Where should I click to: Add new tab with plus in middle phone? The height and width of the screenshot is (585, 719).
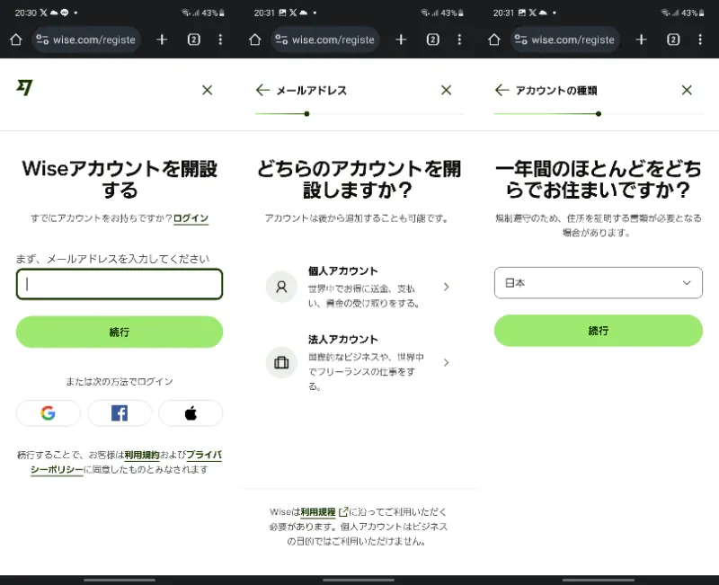pyautogui.click(x=401, y=40)
